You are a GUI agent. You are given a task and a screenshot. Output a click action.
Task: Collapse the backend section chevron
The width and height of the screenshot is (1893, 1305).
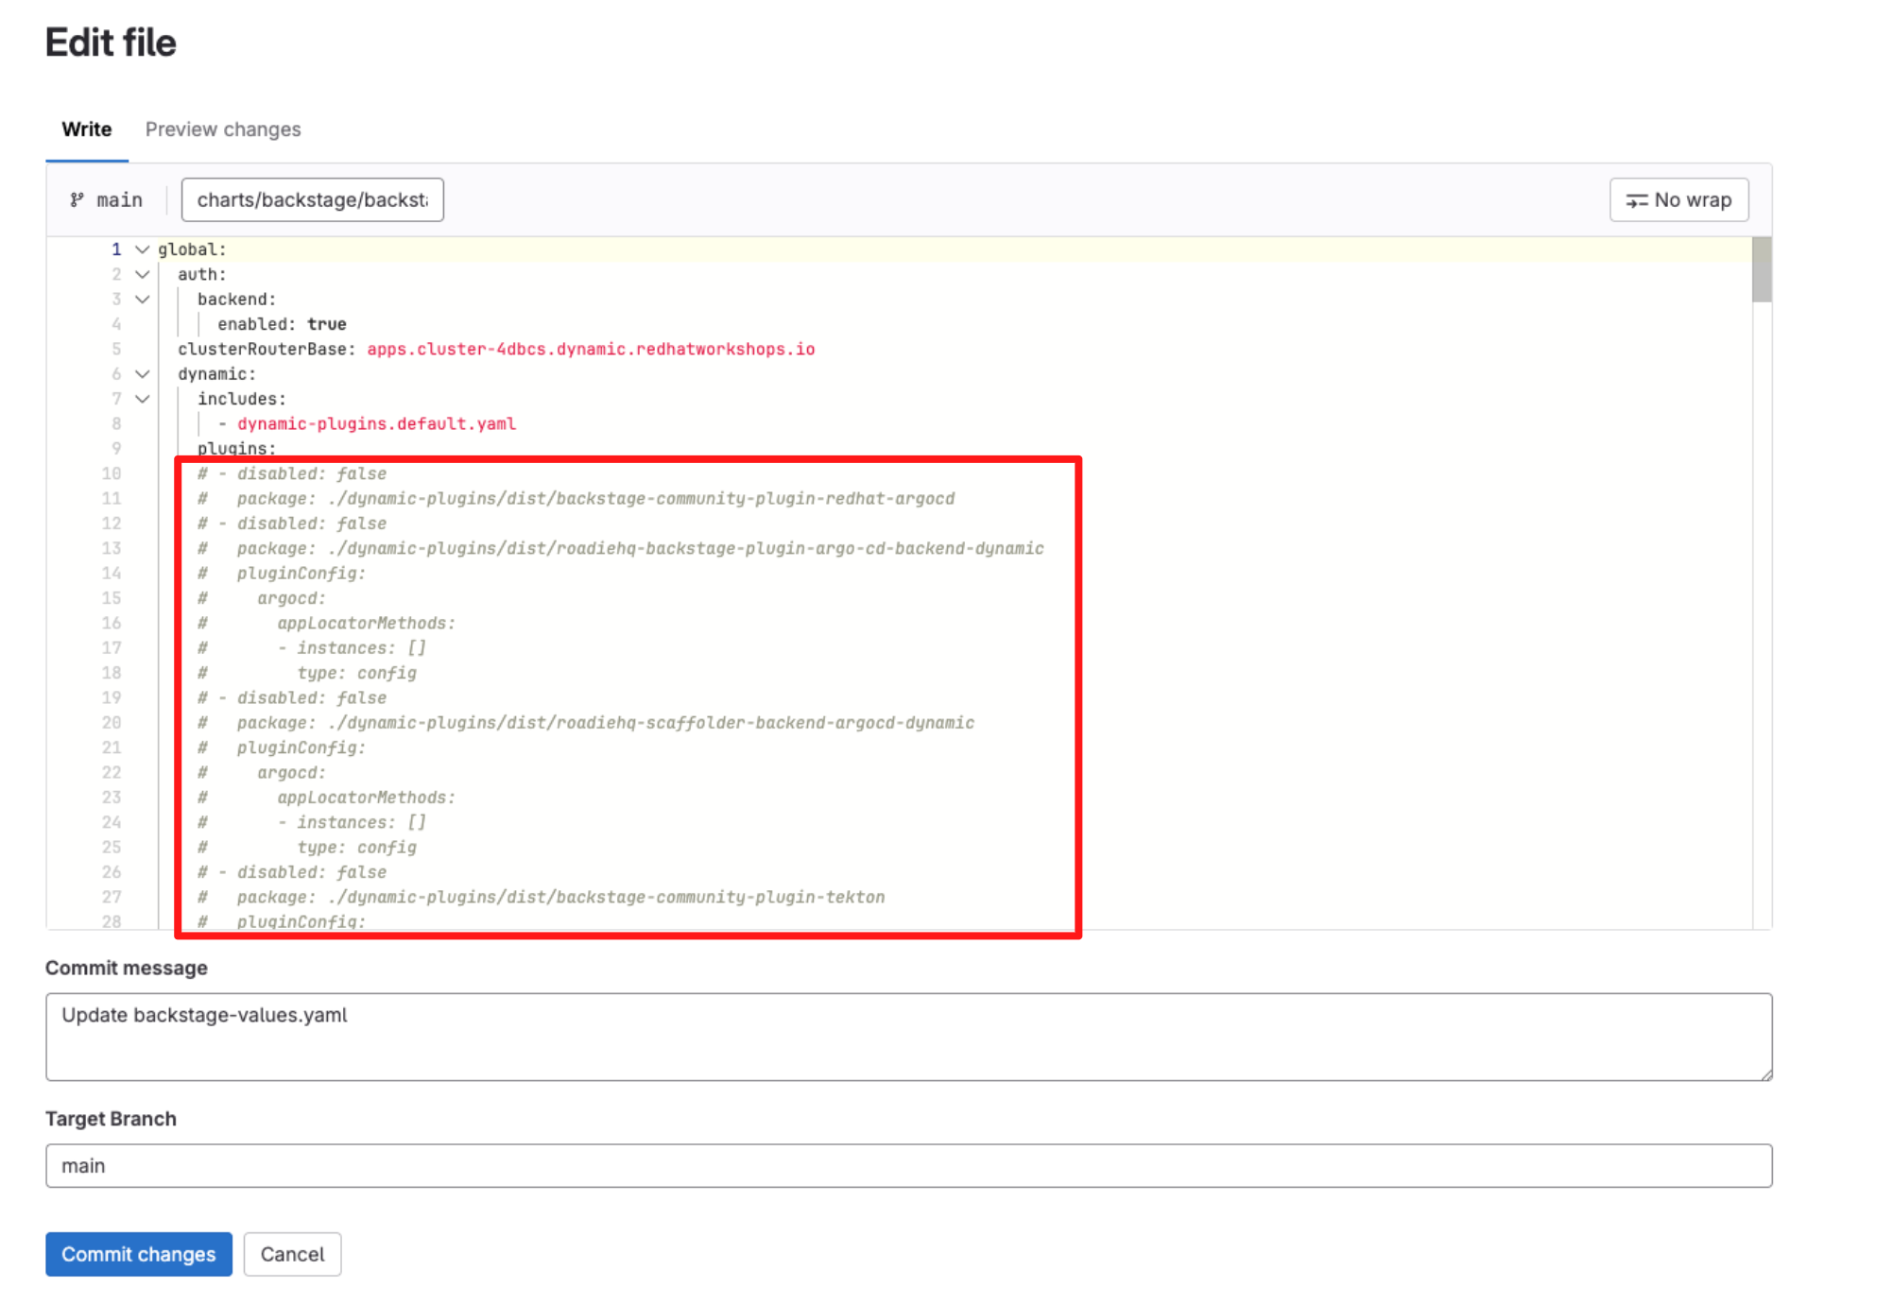[x=142, y=299]
